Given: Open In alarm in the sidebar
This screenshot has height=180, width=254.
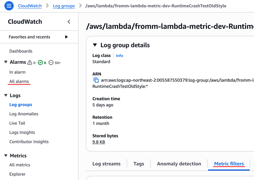Looking at the screenshot, I should pos(17,72).
